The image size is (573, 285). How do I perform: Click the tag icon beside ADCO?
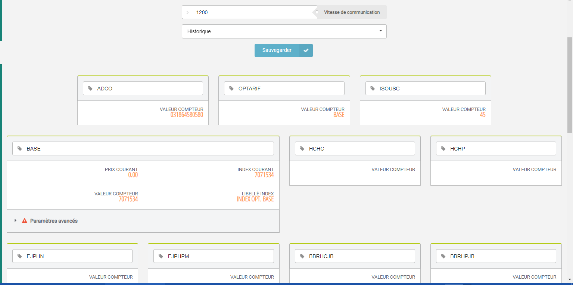point(90,89)
